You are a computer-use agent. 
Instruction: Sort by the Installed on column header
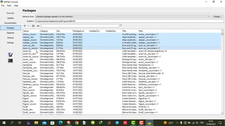pos(97,31)
